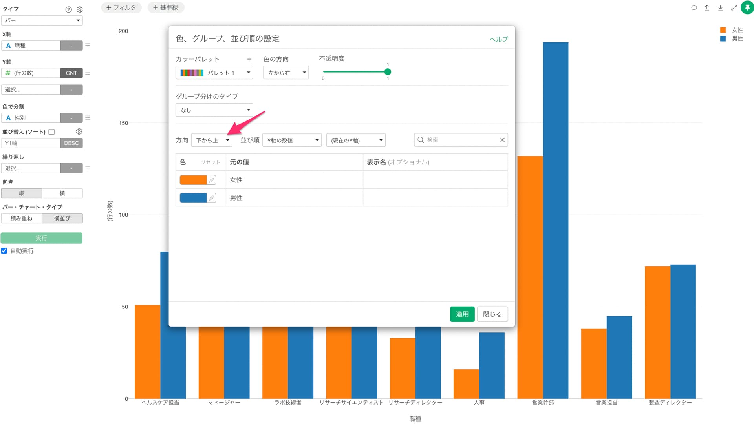The width and height of the screenshot is (754, 427).
Task: Uncheck the 自動実行 checkbox
Action: (4, 251)
